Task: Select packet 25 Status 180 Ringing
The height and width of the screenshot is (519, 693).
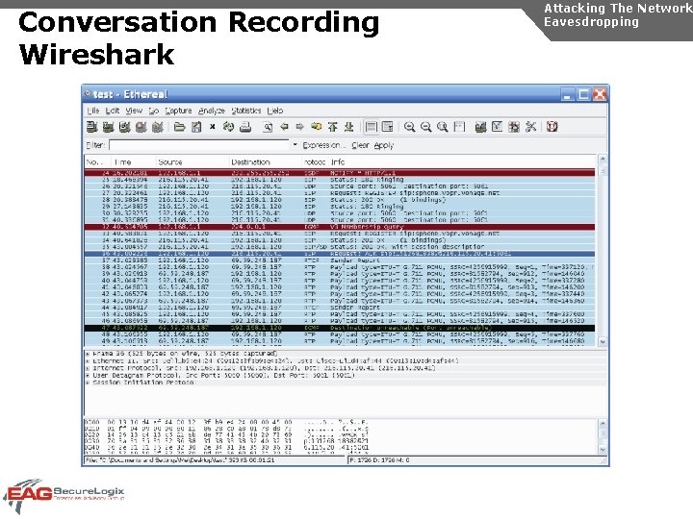Action: 340,180
